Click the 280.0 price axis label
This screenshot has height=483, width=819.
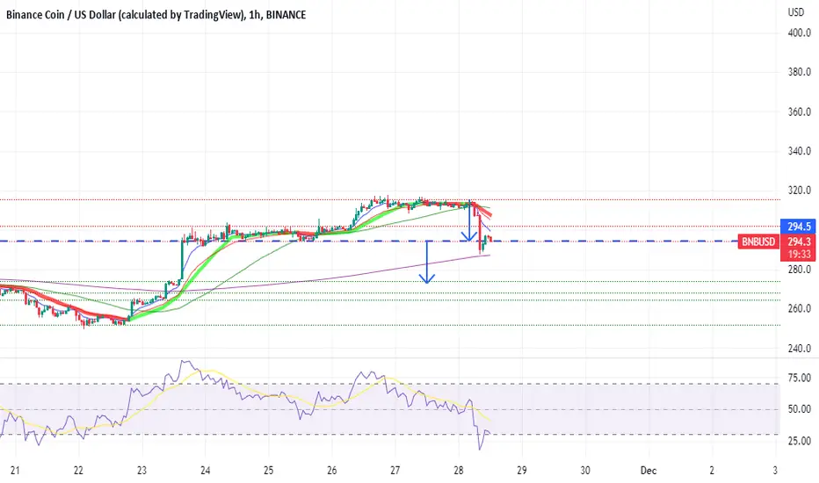coord(799,270)
